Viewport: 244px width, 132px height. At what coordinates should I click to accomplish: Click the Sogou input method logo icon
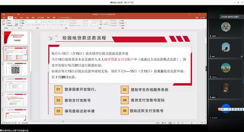(x=220, y=109)
